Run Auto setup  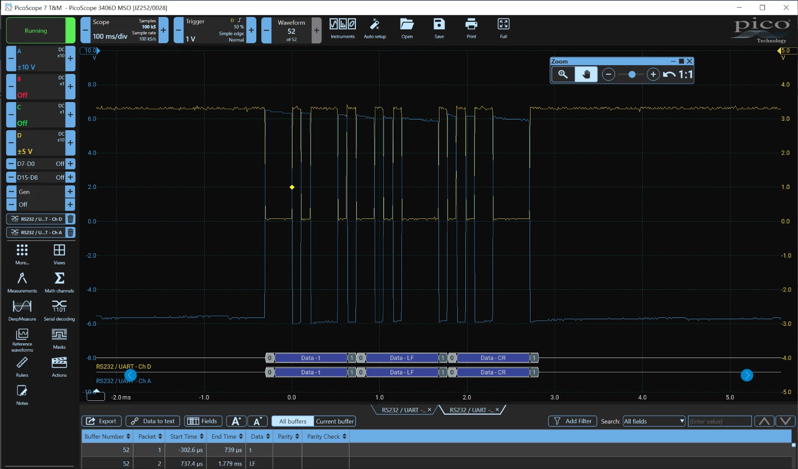pyautogui.click(x=375, y=29)
